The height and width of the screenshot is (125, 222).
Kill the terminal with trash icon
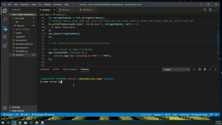tap(205, 69)
